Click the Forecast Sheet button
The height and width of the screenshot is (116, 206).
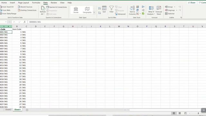pyautogui.click(x=159, y=10)
